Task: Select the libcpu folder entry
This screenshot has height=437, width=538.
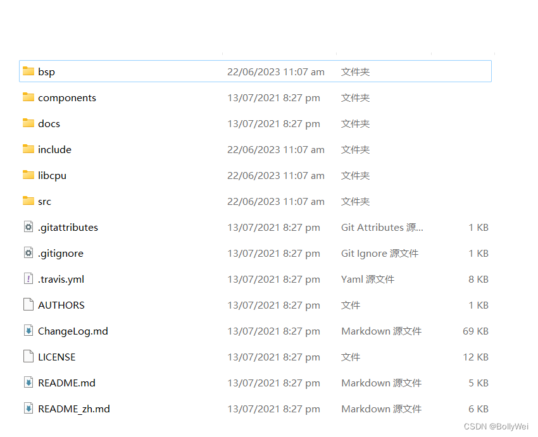Action: pyautogui.click(x=51, y=175)
